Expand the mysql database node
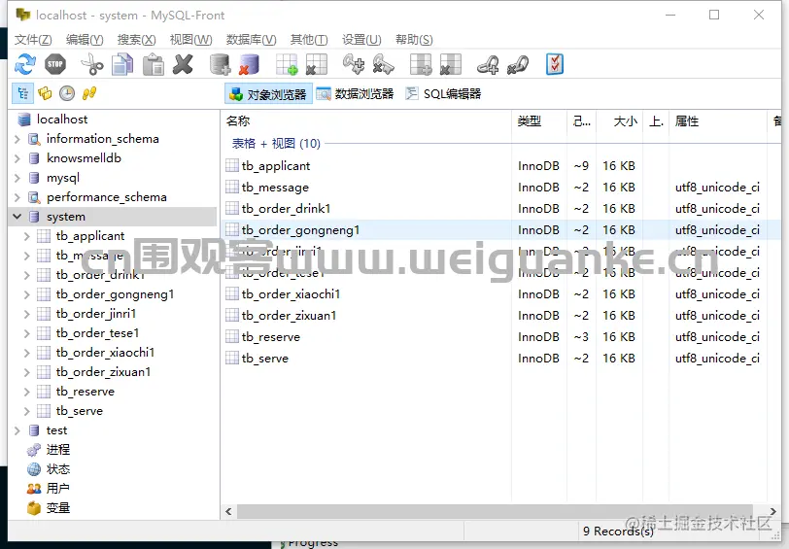The height and width of the screenshot is (549, 789). (x=17, y=178)
